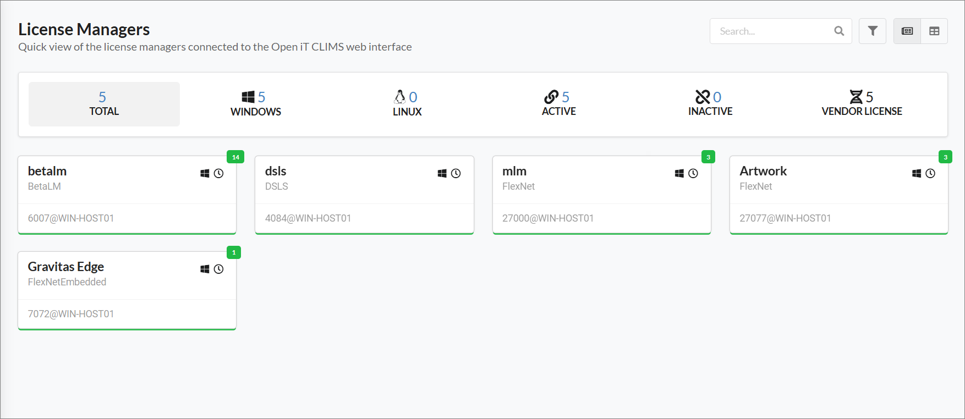The width and height of the screenshot is (965, 419).
Task: Click the FlexNetEmbedded type label
Action: point(67,282)
